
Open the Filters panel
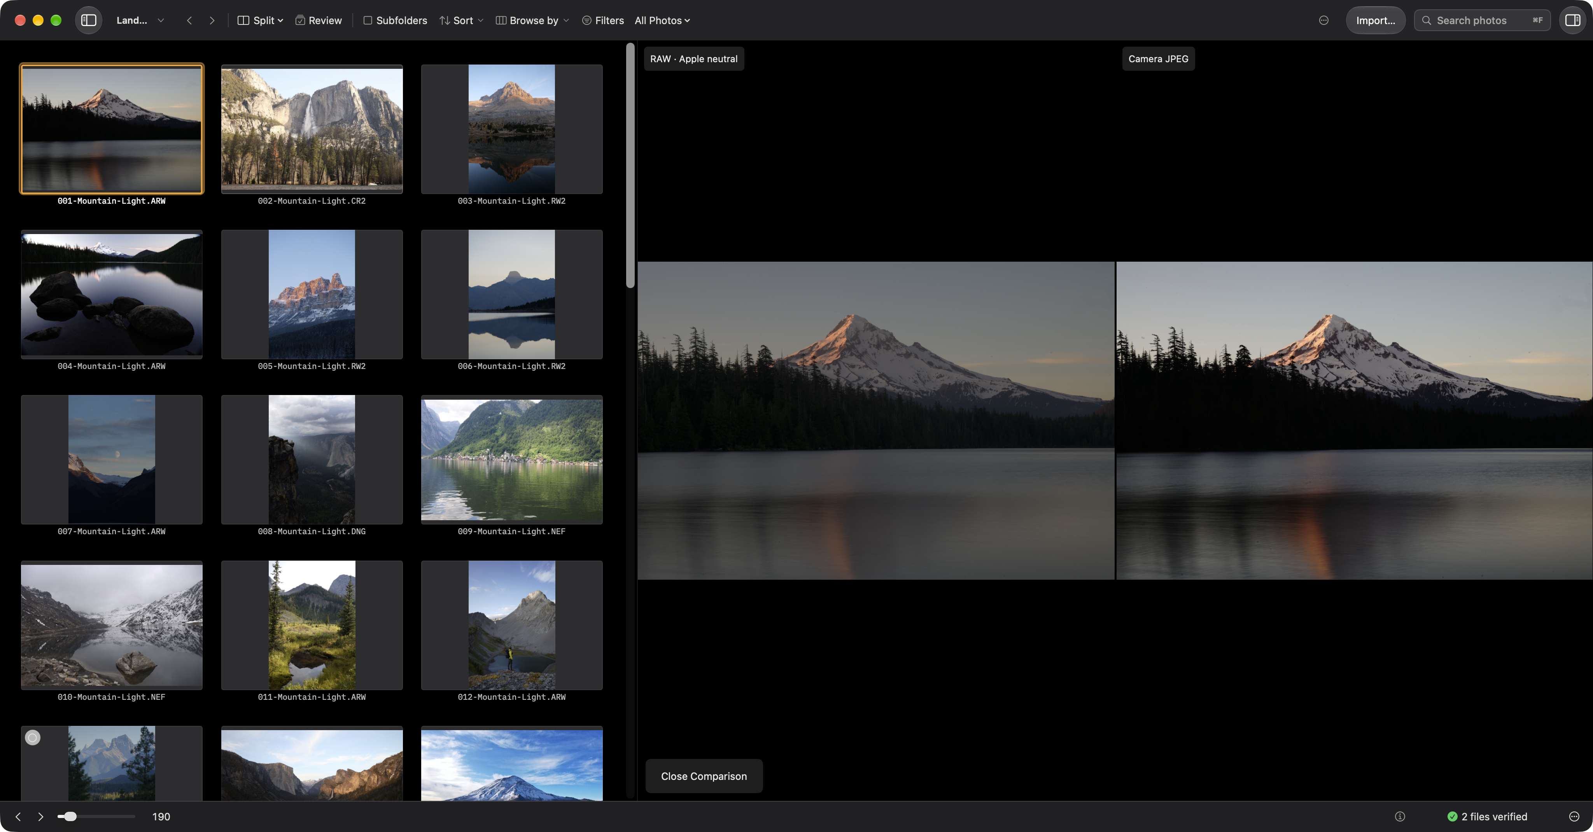603,20
